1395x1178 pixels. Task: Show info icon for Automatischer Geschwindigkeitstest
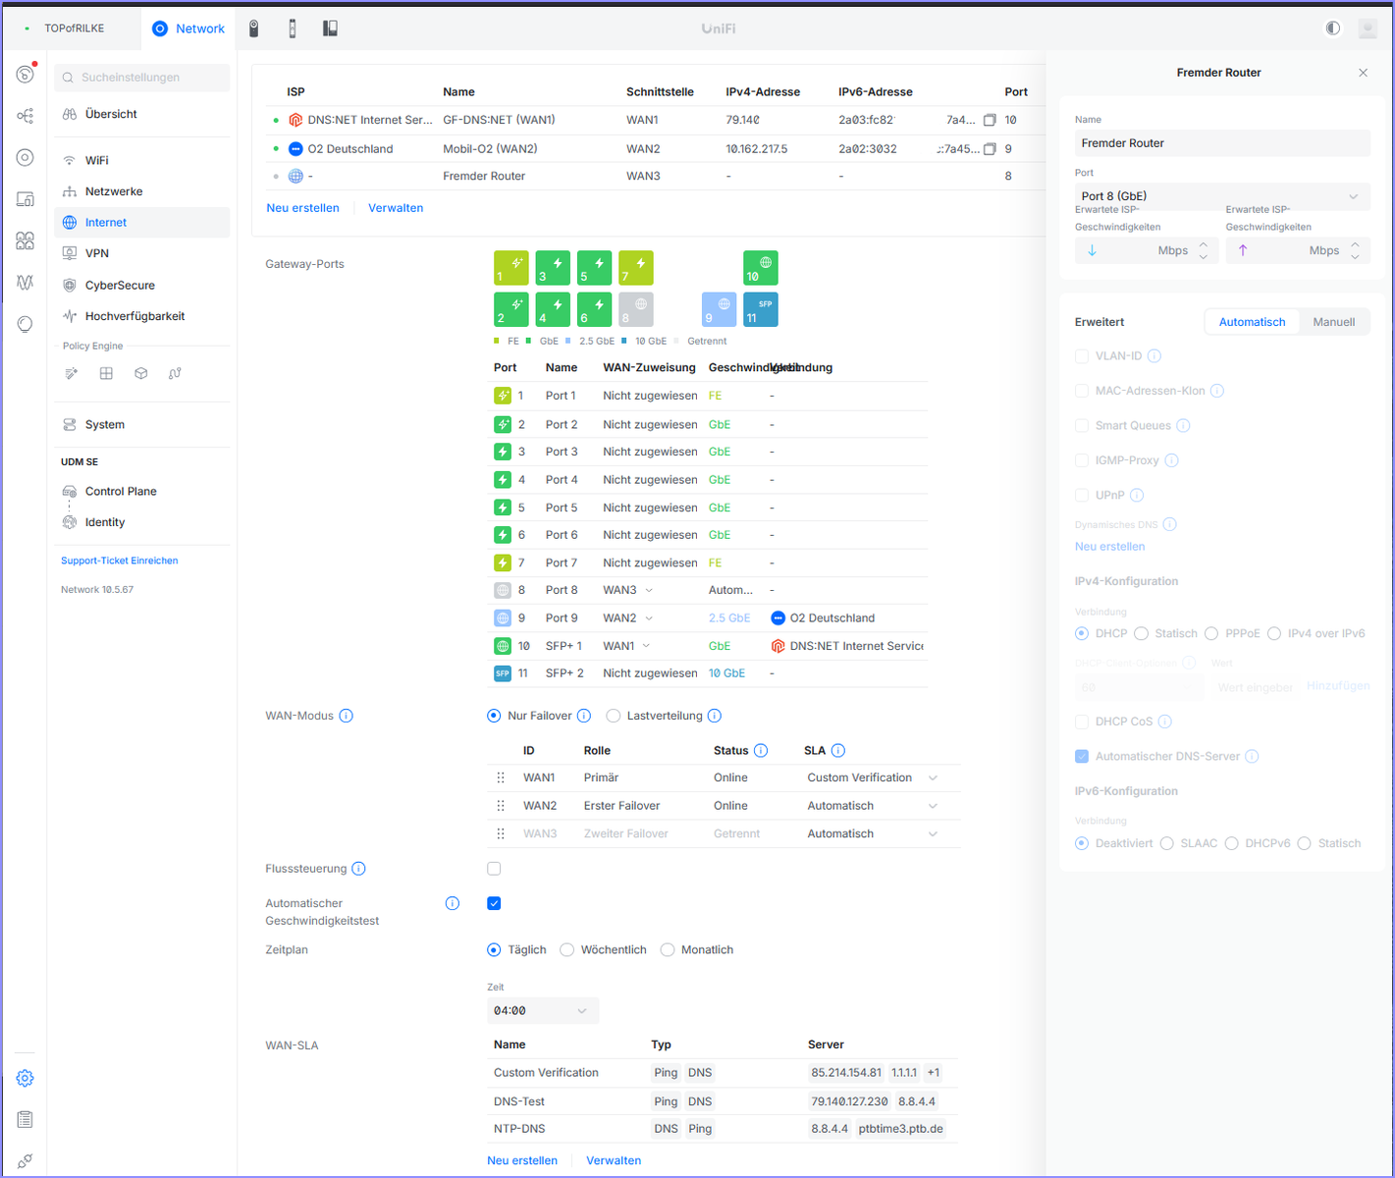coord(453,903)
